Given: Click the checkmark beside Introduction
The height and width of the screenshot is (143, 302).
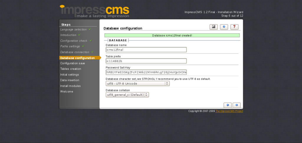Looking at the screenshot, I should pos(79,35).
